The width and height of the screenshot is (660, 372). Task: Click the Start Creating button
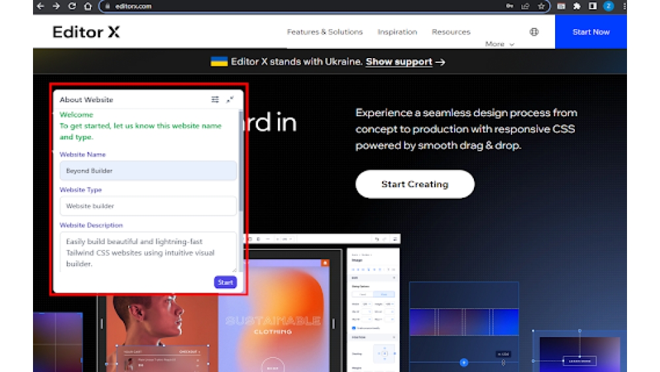point(414,184)
